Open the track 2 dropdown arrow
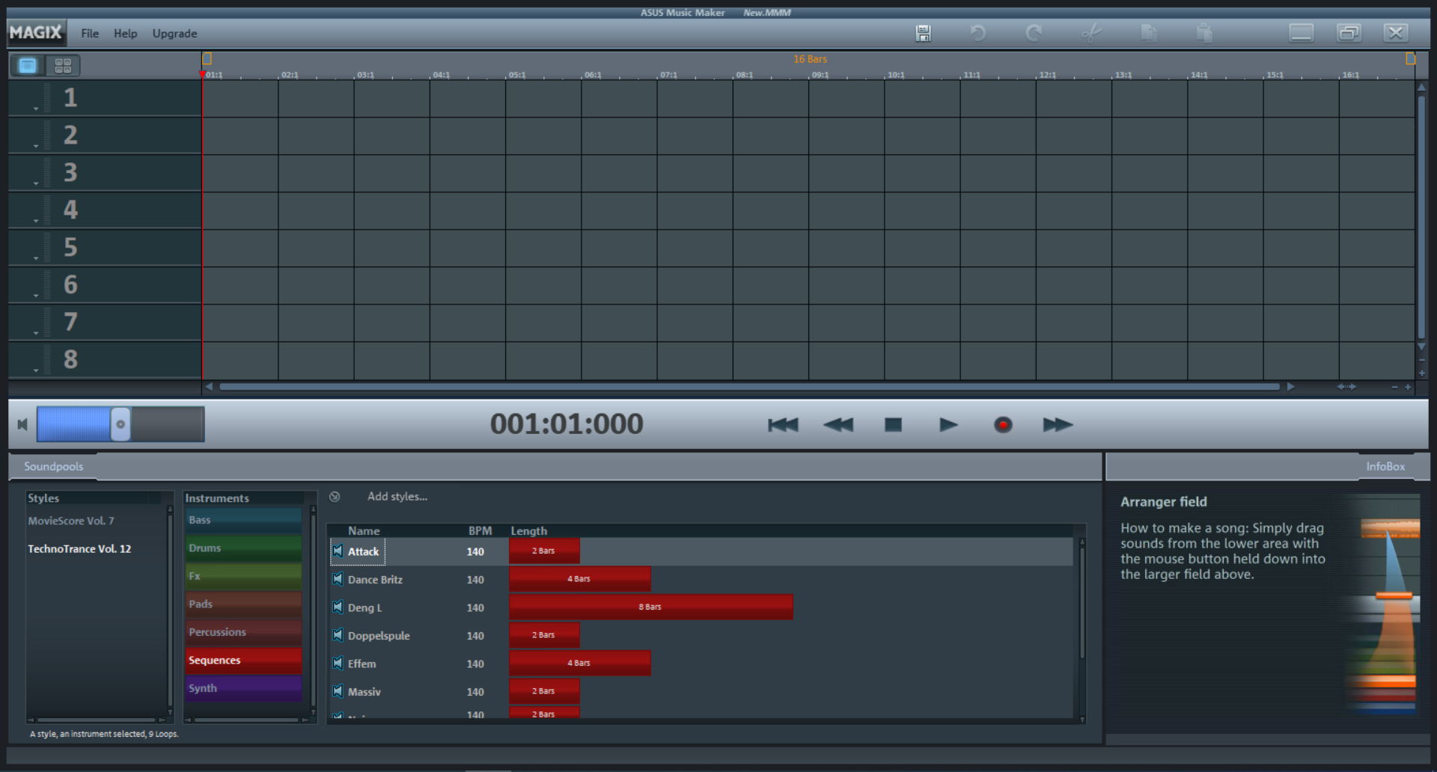 tap(36, 147)
